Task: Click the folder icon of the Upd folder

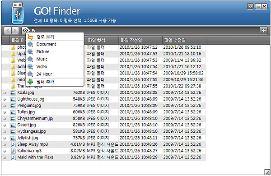Action: coord(13,54)
